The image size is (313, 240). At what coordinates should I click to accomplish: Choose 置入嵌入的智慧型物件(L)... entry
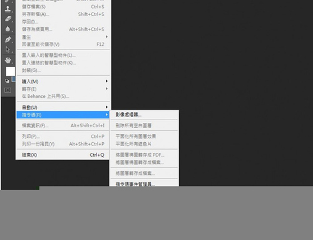[63, 55]
